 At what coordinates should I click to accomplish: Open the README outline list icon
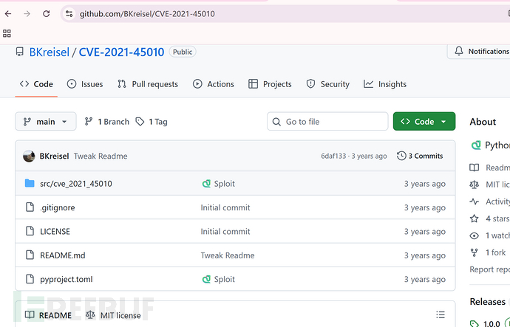pos(441,314)
